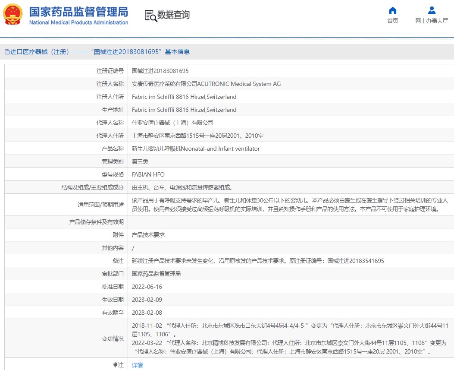
Task: Click the online service hall user icon
Action: pyautogui.click(x=432, y=10)
